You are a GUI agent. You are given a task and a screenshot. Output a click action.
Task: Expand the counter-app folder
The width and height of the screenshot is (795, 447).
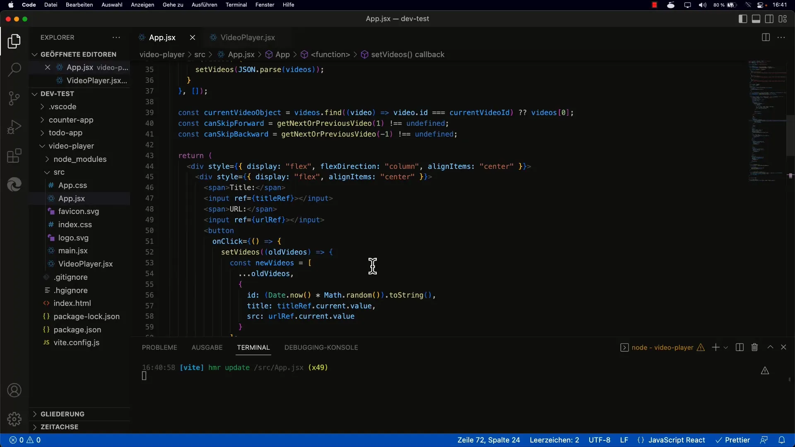(x=71, y=120)
